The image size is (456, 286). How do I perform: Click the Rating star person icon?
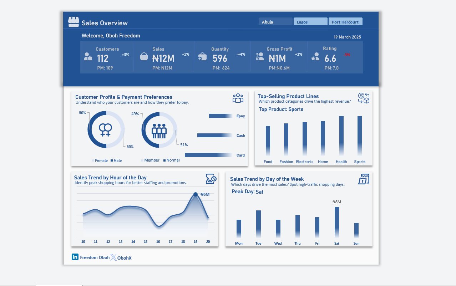pos(315,56)
